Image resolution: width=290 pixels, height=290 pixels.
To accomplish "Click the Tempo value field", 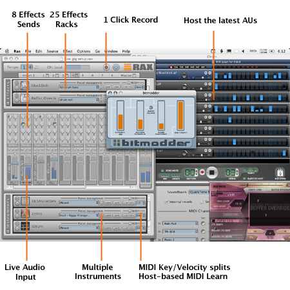I will pyautogui.click(x=27, y=67).
